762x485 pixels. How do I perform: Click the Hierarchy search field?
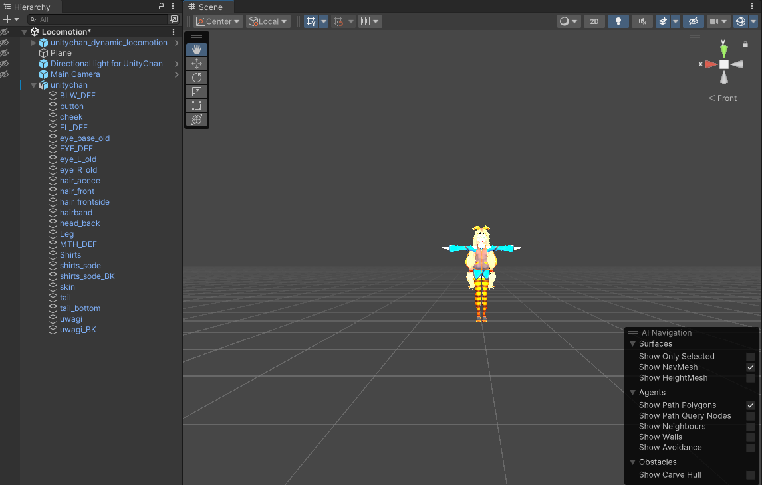pos(97,19)
